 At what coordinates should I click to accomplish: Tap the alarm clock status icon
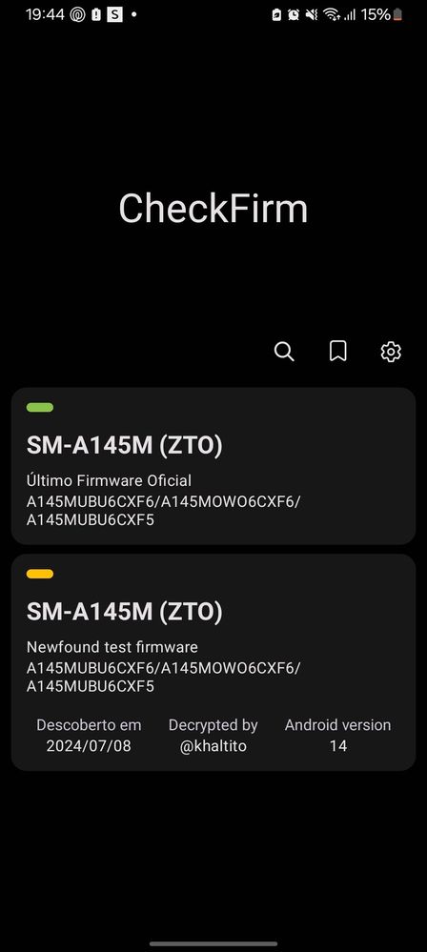coord(294,15)
